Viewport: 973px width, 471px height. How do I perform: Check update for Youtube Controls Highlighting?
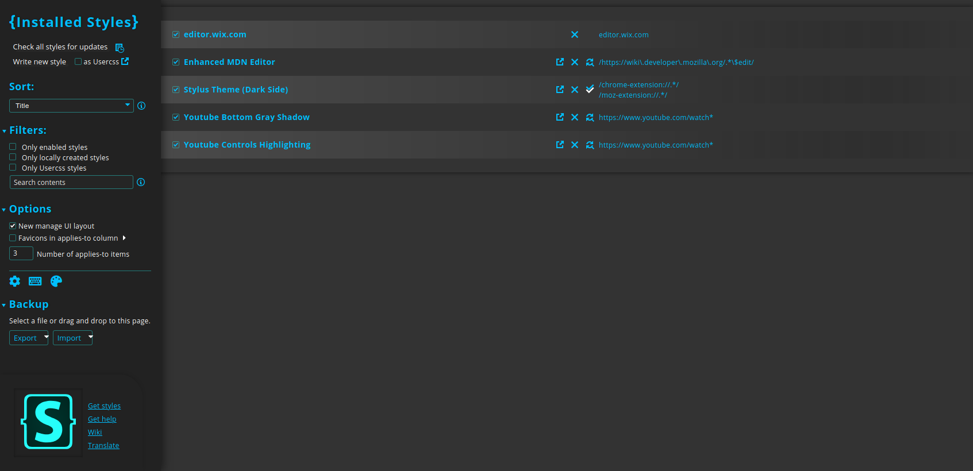point(590,145)
